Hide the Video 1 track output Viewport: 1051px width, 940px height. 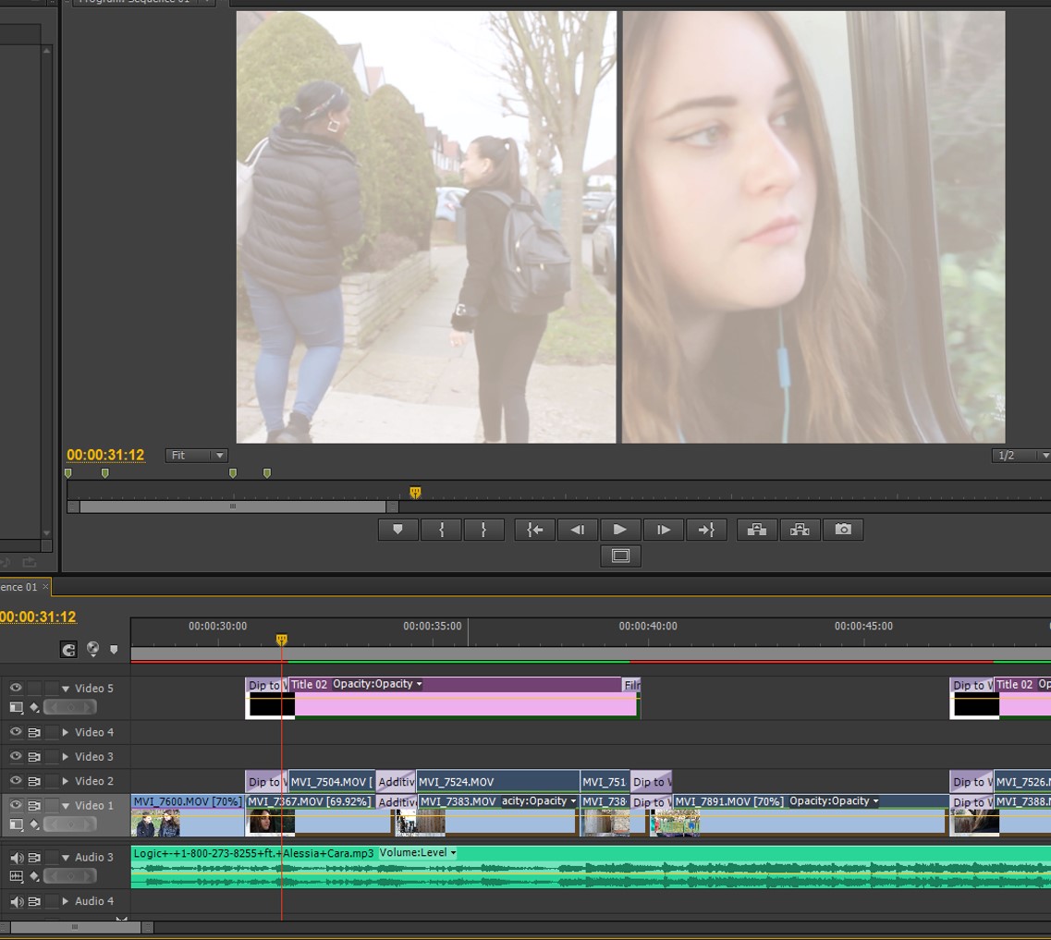coord(16,805)
